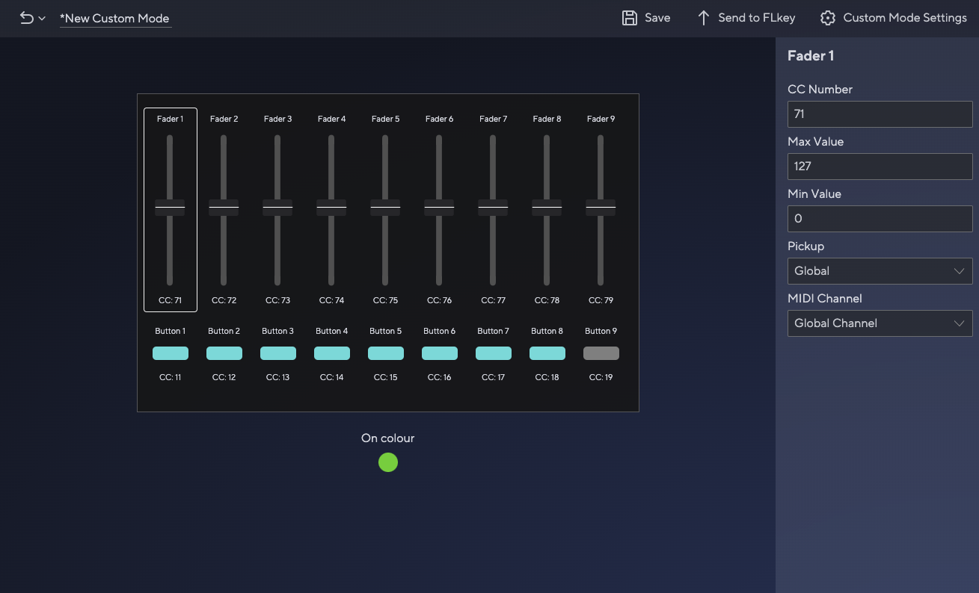Select Button 5 pad
The image size is (979, 593).
386,353
